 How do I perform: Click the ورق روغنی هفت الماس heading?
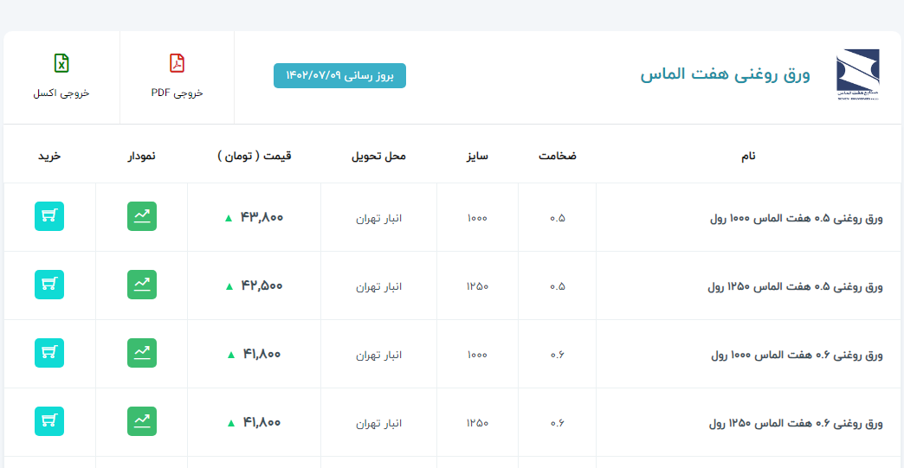(725, 75)
